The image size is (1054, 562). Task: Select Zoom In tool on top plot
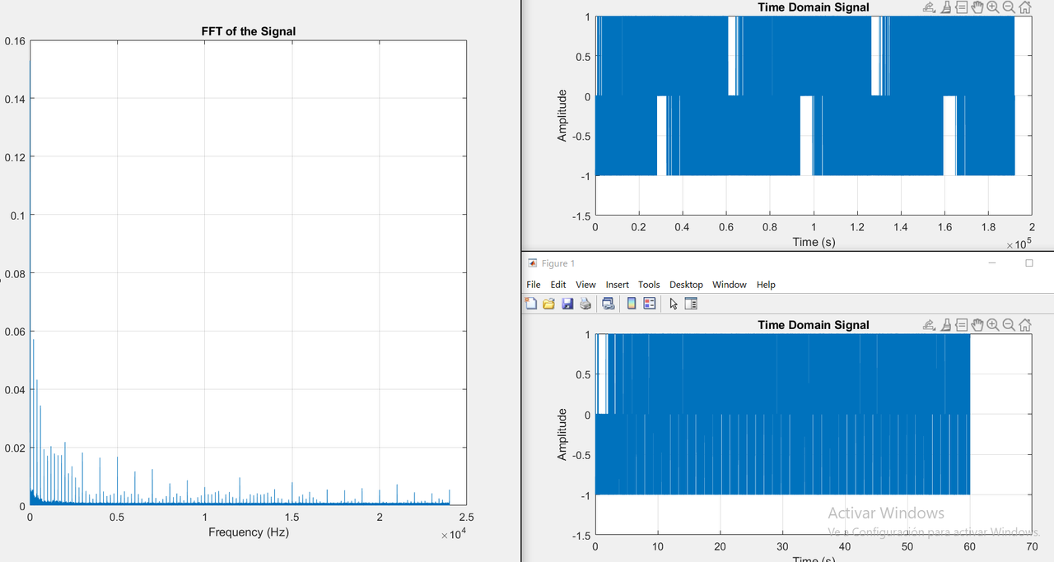(x=993, y=7)
